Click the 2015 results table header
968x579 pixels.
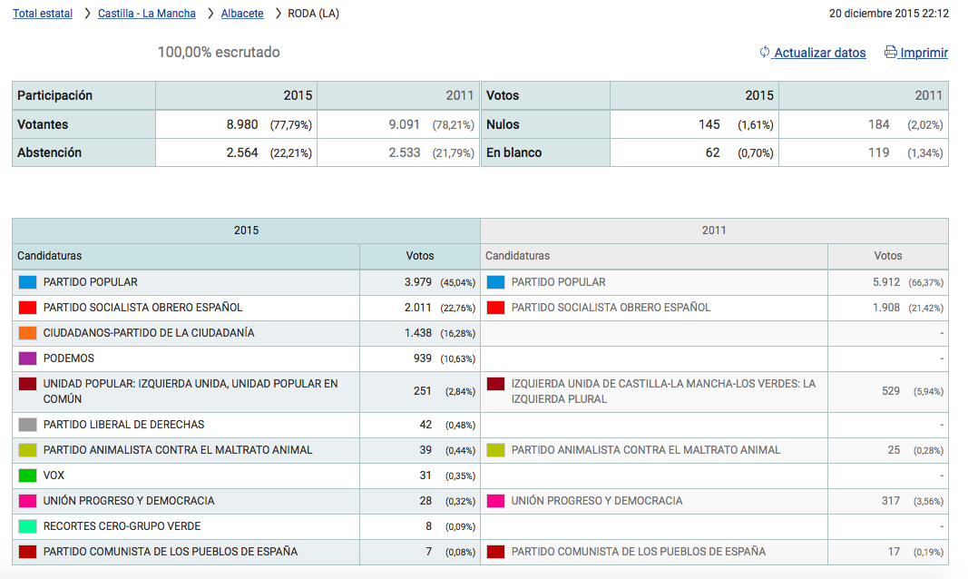point(247,231)
